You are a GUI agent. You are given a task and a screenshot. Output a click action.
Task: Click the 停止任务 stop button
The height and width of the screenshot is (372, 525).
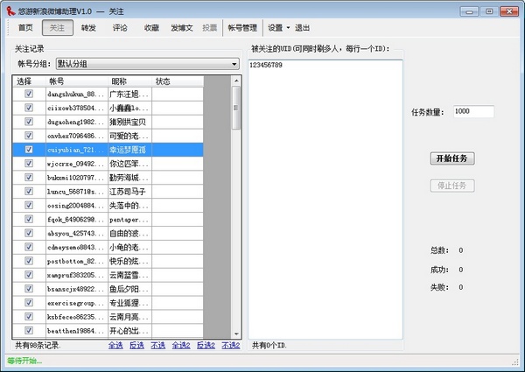click(x=452, y=186)
